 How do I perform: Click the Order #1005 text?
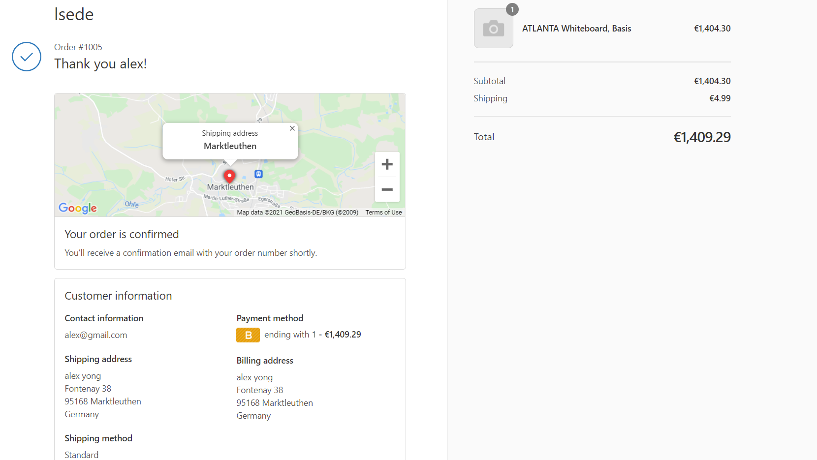pos(78,47)
